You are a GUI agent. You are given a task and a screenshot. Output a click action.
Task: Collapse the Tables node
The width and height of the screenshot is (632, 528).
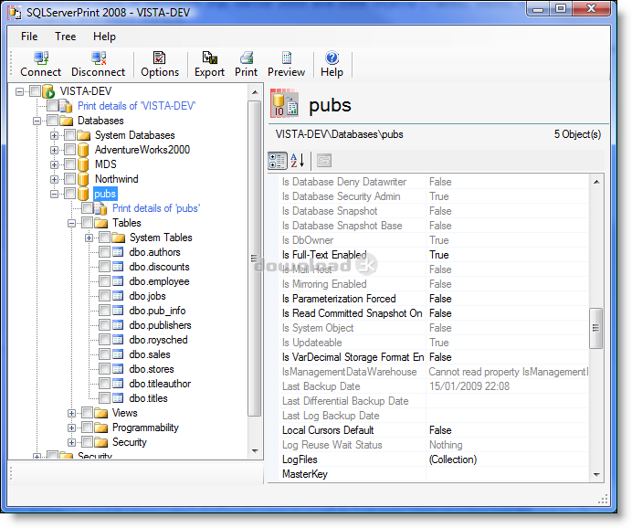point(71,223)
